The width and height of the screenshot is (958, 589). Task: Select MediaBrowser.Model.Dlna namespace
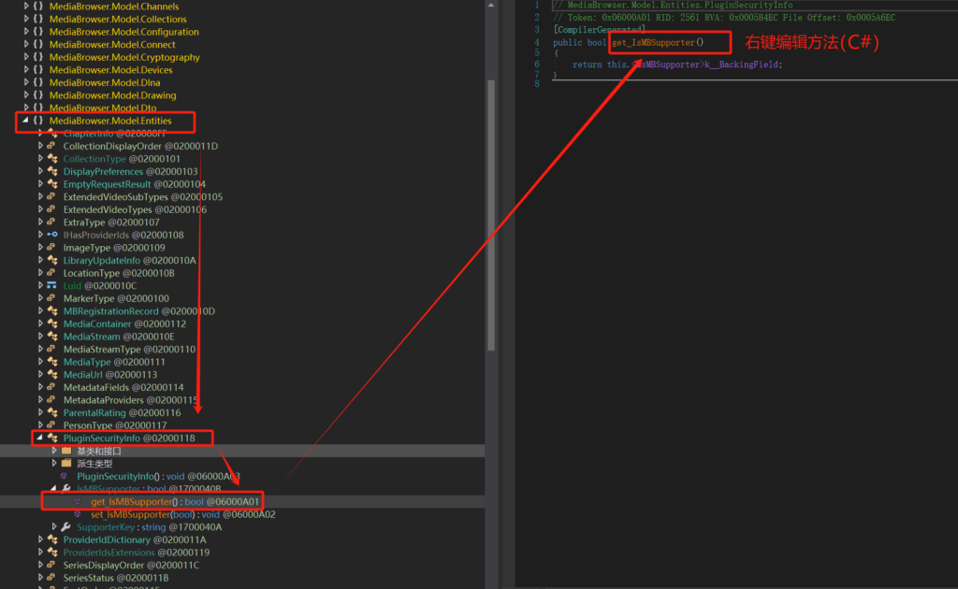tap(105, 83)
